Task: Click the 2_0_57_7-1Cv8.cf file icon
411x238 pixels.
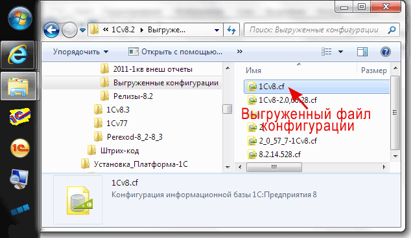Action: pyautogui.click(x=252, y=141)
